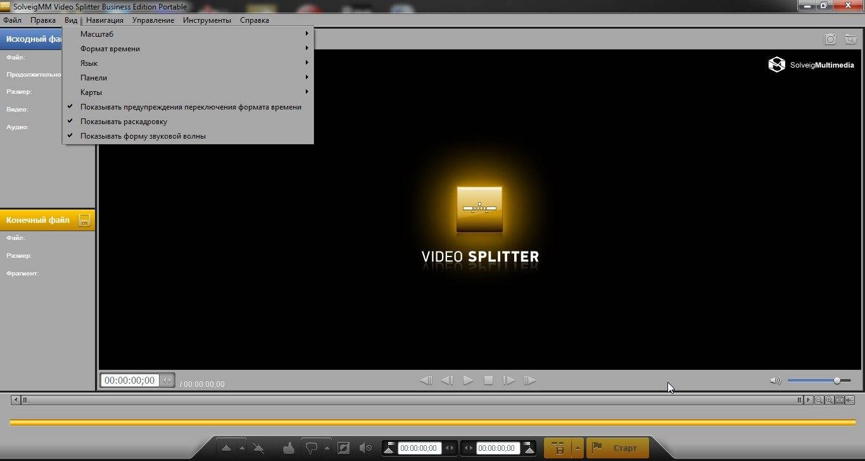Click the Invert fragments icon
The height and width of the screenshot is (461, 865).
click(343, 448)
